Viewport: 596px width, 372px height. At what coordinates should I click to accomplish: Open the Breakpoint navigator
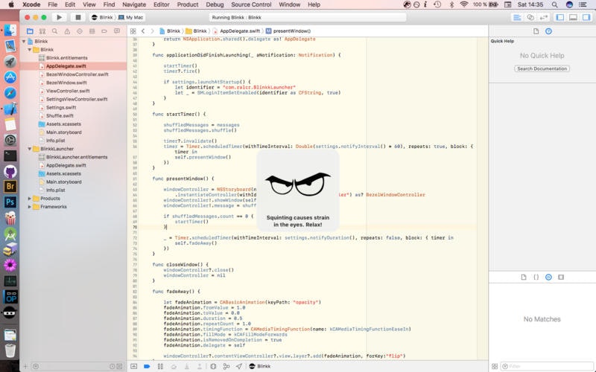pos(104,31)
